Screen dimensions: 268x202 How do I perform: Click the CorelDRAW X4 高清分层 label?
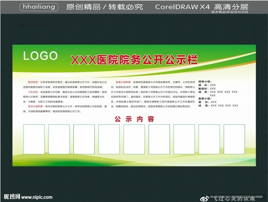coord(202,7)
